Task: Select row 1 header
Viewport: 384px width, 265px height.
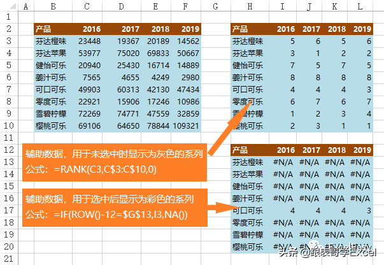Action: tap(9, 17)
